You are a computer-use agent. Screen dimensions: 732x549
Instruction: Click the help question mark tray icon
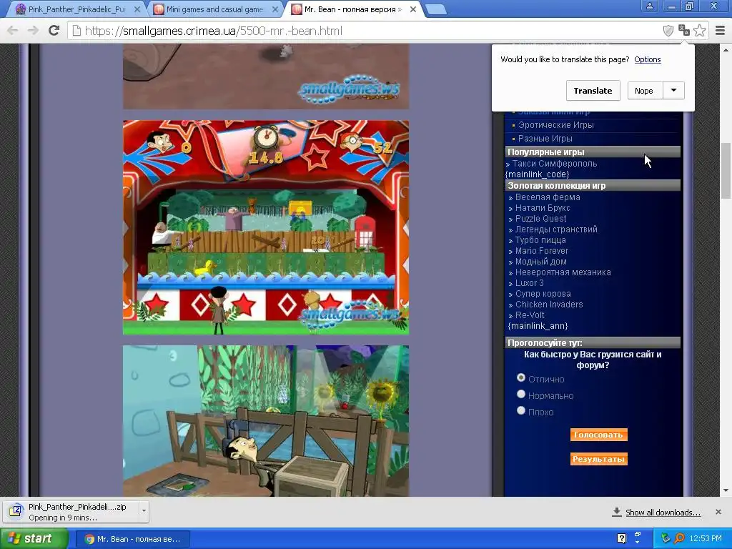(x=621, y=538)
